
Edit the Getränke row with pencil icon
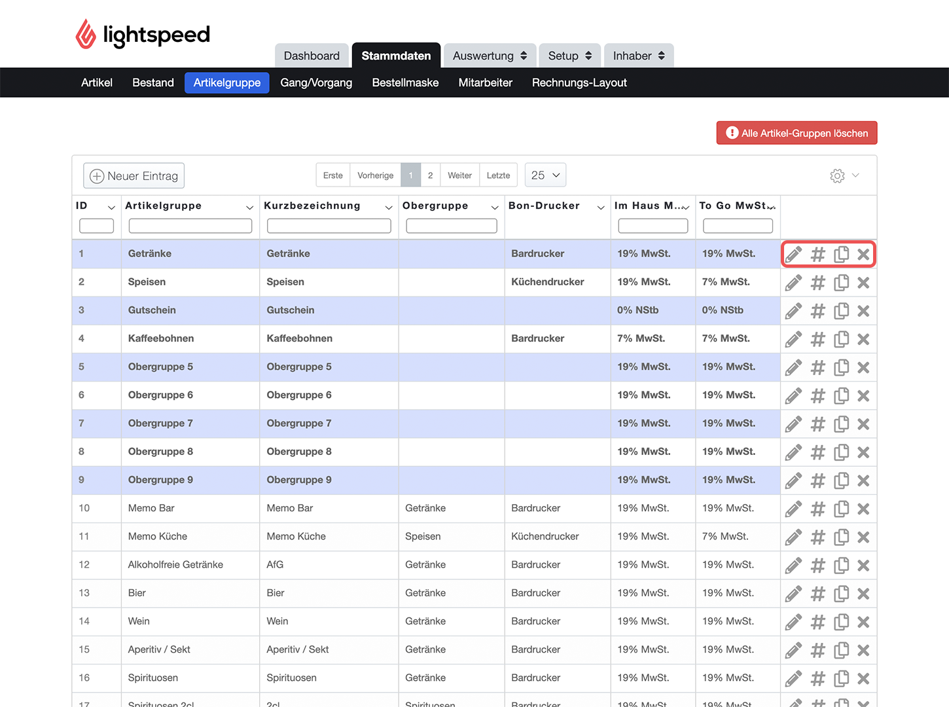click(x=793, y=254)
